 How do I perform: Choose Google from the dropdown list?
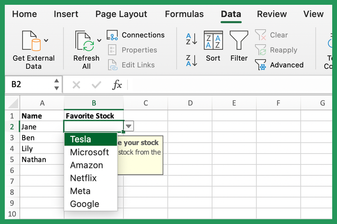click(91, 204)
